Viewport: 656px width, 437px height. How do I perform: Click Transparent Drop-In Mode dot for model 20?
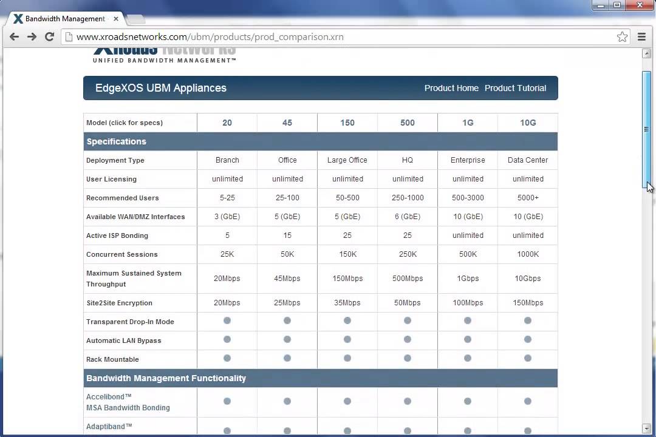coord(227,320)
